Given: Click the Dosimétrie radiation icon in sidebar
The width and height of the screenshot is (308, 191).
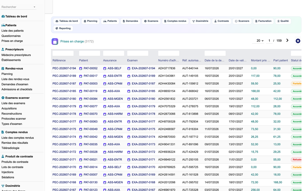Looking at the screenshot, I should pos(3,186).
